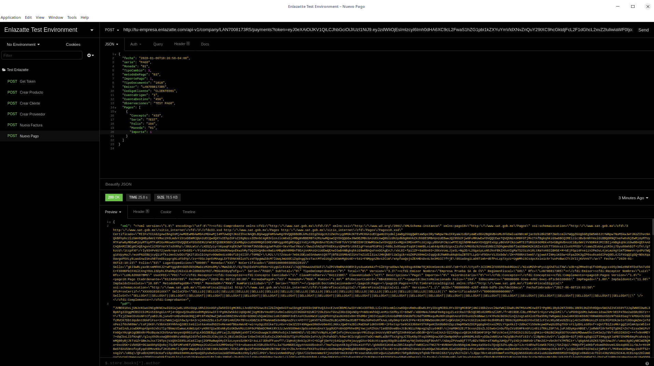The height and width of the screenshot is (366, 654).
Task: Open the POST method dropdown beside URL
Action: (x=112, y=30)
